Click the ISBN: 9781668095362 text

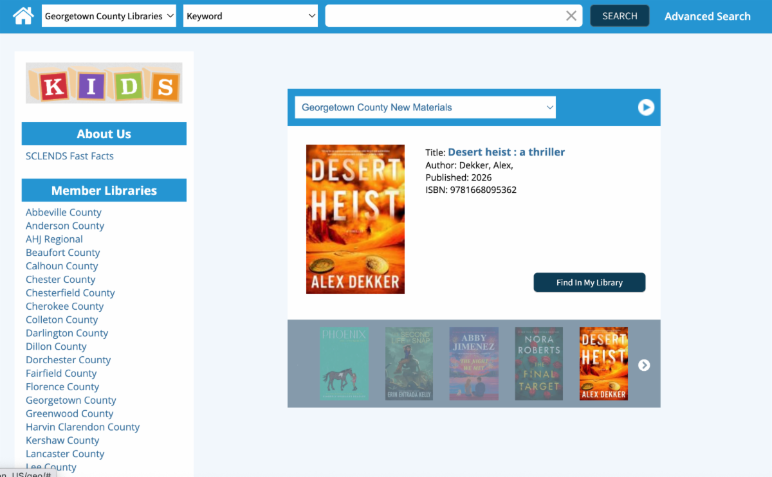click(471, 190)
